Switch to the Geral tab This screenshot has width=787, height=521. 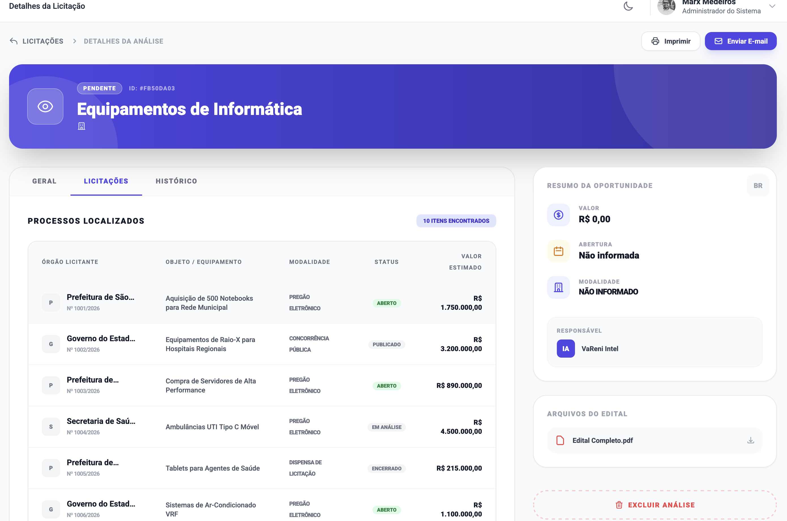click(x=44, y=181)
